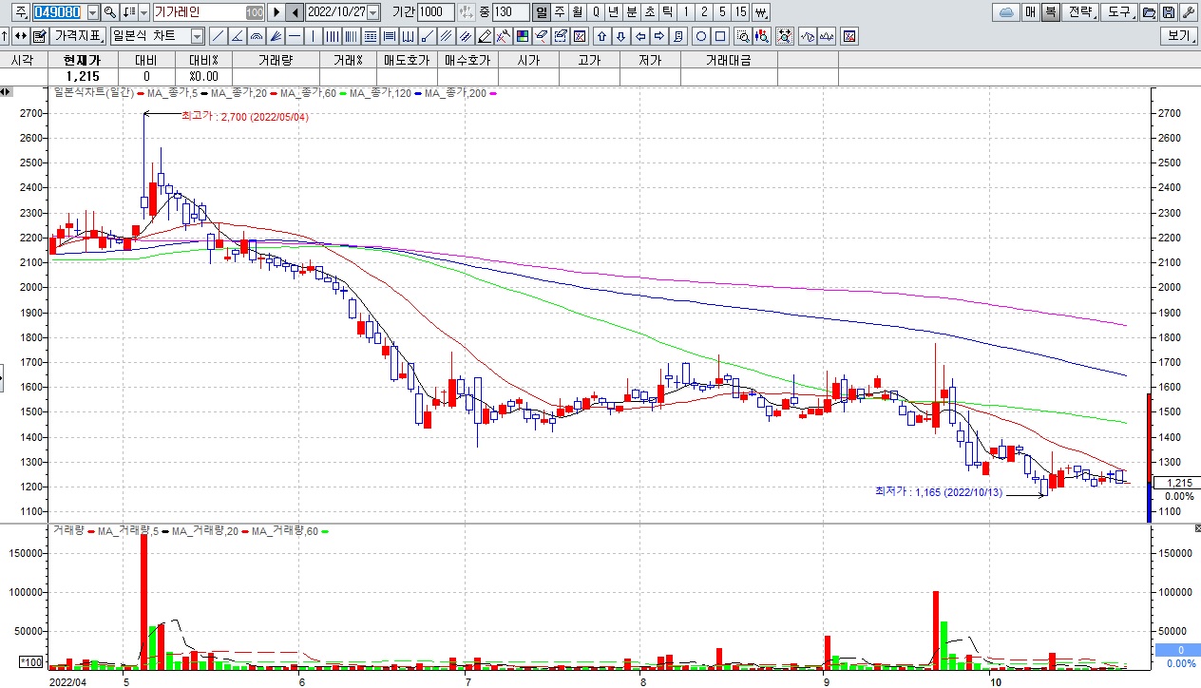Image resolution: width=1201 pixels, height=688 pixels.
Task: Click the text note marker tool icon
Action: pyautogui.click(x=677, y=36)
